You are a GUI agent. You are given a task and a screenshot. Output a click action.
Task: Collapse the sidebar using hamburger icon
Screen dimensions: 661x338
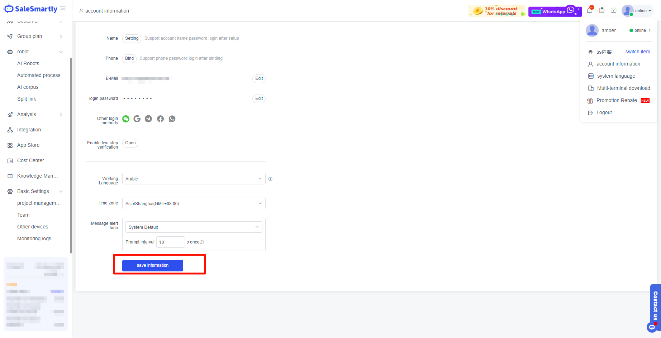[63, 9]
